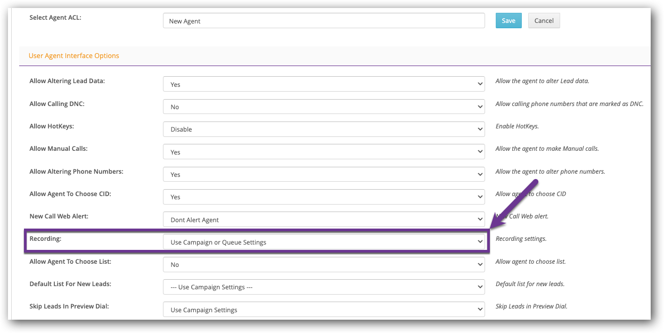
Task: Open the Allow Calling DNC dropdown
Action: coord(323,107)
